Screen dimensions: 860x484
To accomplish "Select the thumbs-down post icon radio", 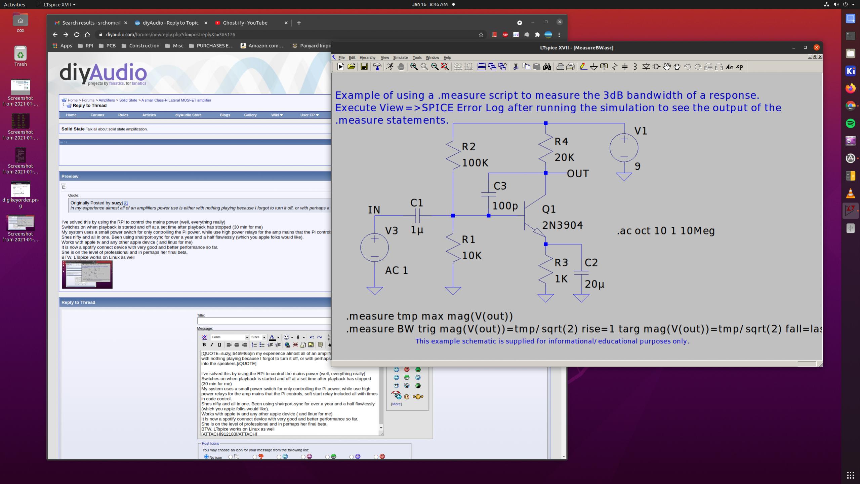I will [x=255, y=457].
